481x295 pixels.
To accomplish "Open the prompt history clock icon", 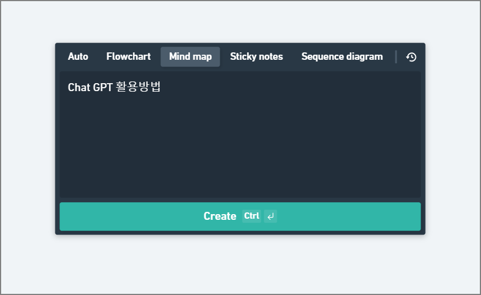I will (x=411, y=57).
